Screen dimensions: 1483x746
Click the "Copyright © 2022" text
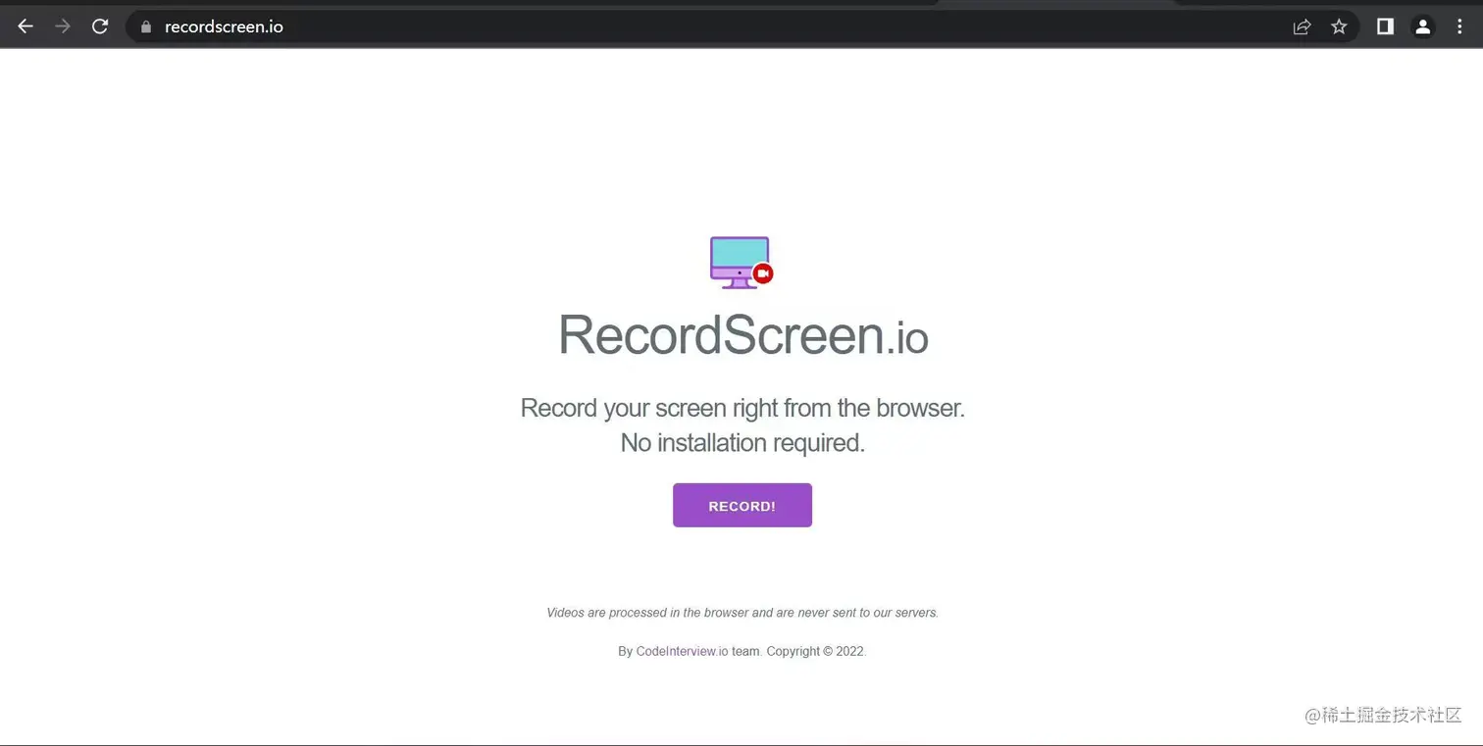816,651
